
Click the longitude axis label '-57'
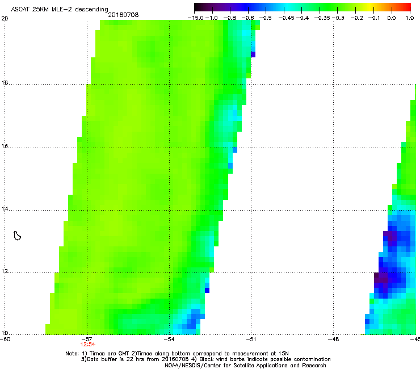(87, 339)
